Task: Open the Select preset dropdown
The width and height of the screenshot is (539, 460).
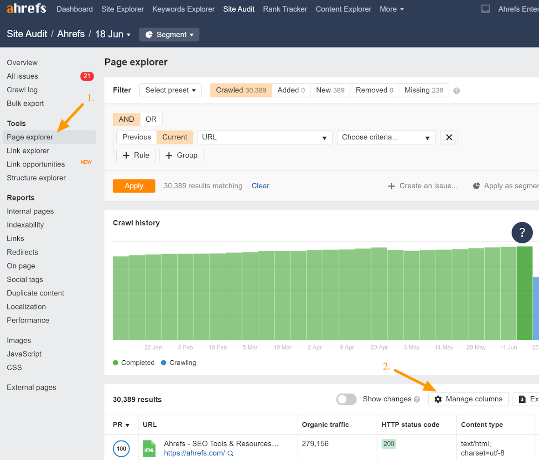Action: 170,90
